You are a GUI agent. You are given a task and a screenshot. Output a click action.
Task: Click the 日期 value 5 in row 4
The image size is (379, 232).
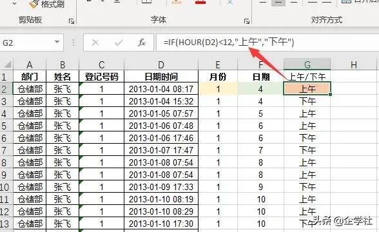point(260,113)
